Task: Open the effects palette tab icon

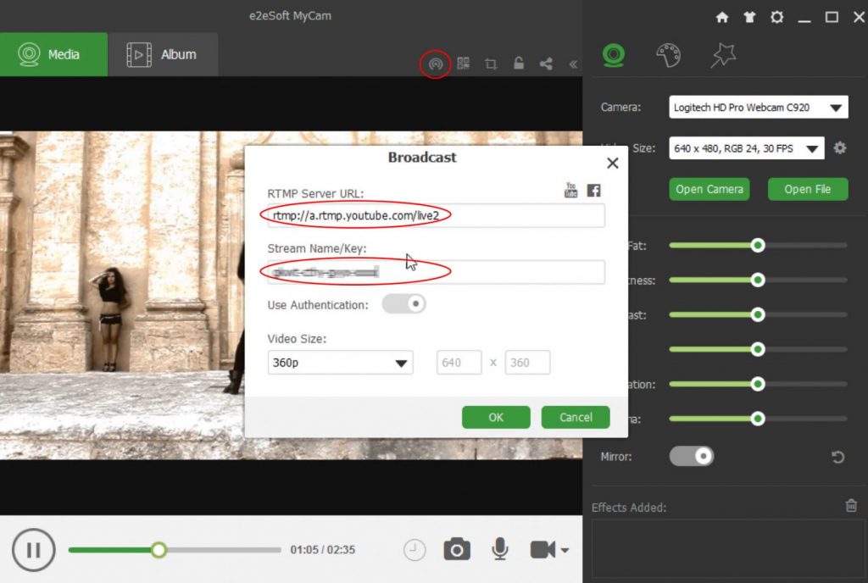Action: click(668, 56)
